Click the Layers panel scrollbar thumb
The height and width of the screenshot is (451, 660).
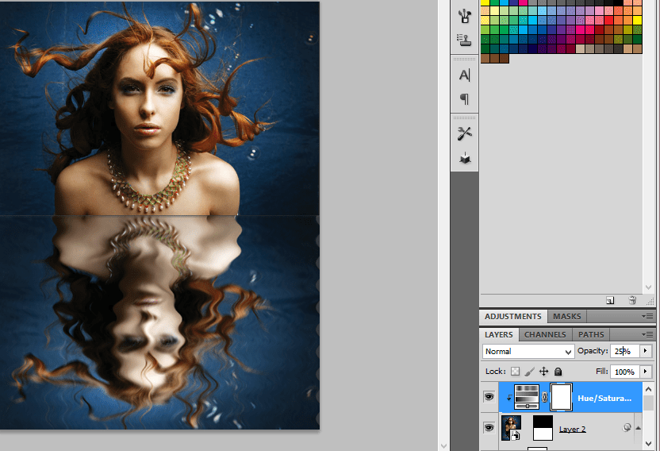pos(648,403)
